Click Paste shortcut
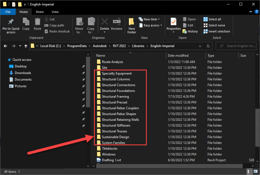 tap(57, 31)
